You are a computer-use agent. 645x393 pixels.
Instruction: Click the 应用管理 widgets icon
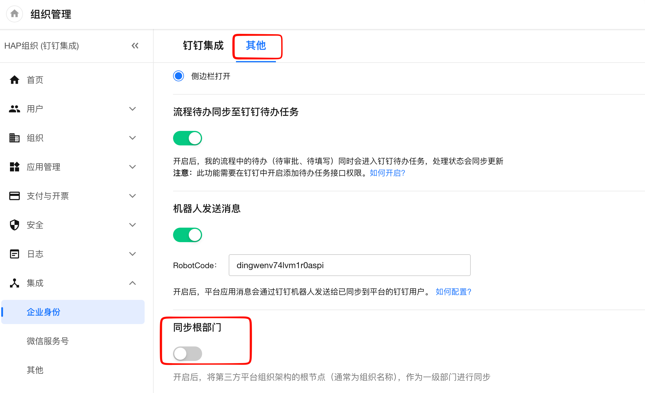(x=15, y=167)
